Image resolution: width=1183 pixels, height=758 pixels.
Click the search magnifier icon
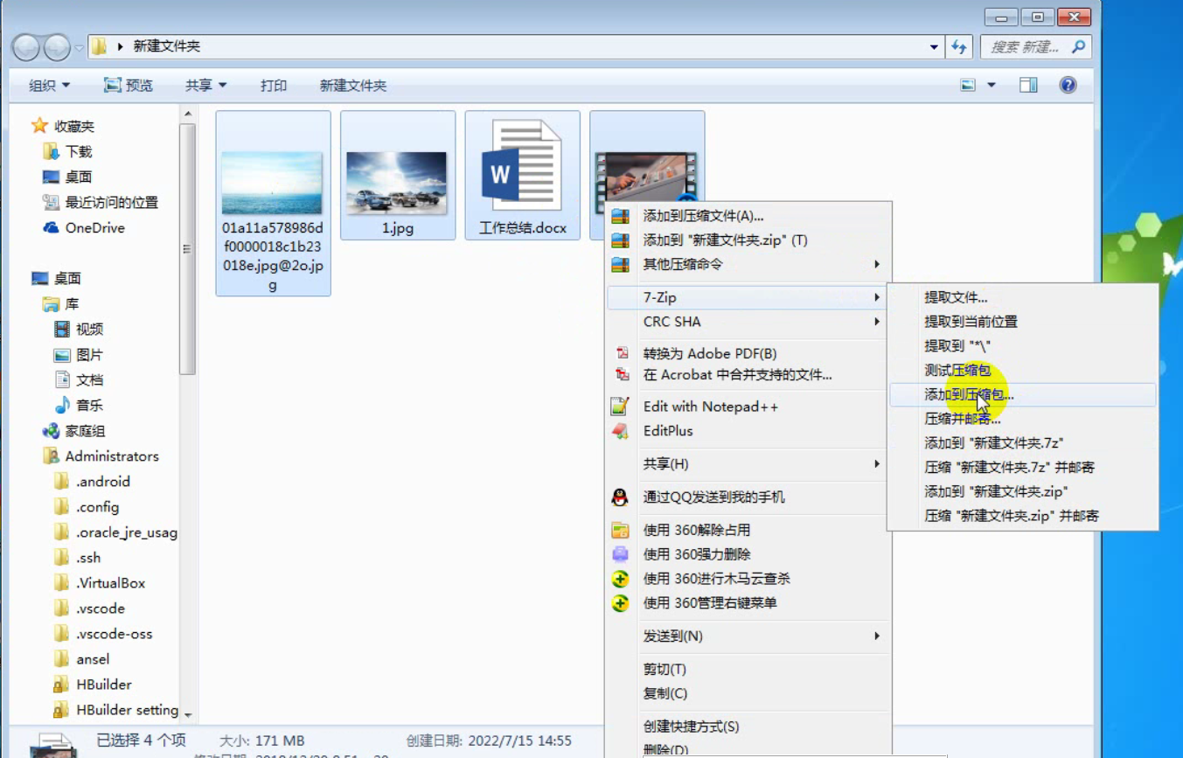[1078, 46]
